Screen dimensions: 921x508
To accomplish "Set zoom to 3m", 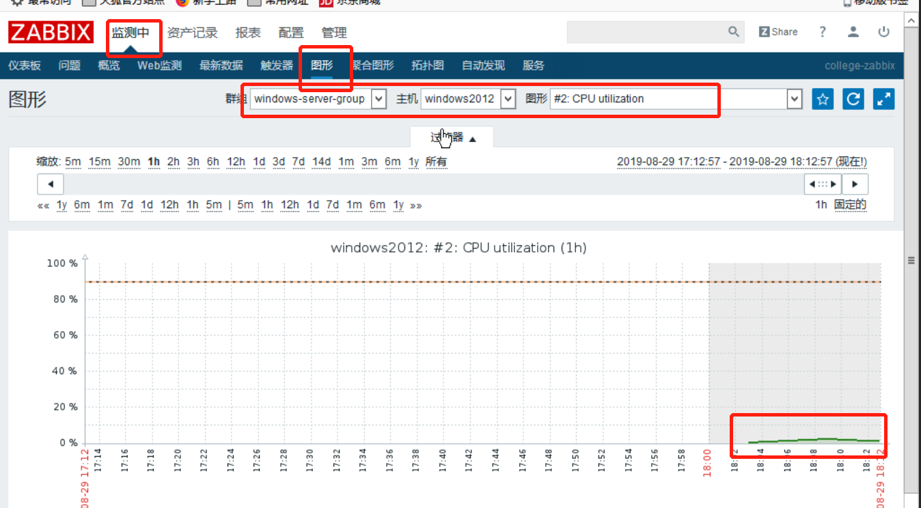I will [370, 162].
